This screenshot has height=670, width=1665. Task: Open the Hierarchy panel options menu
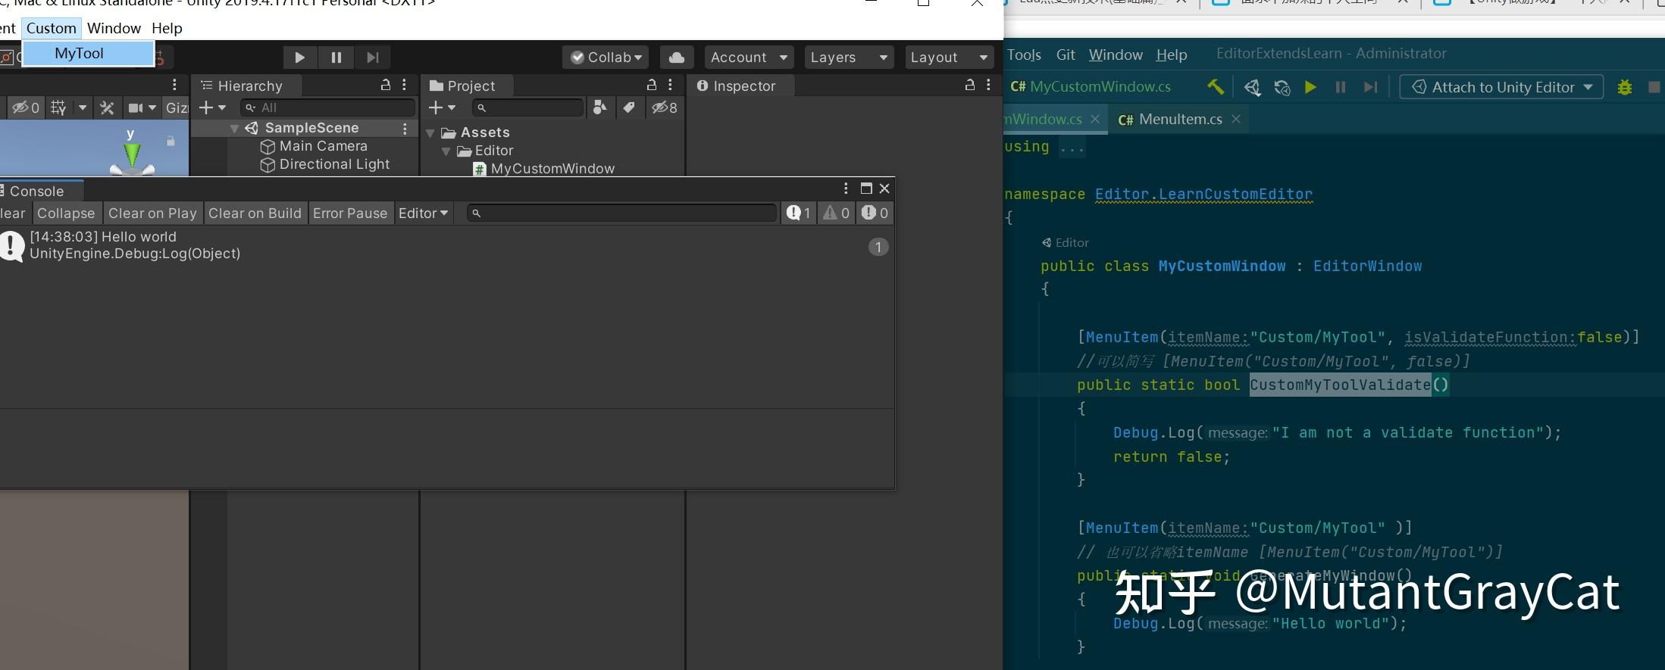click(x=404, y=85)
